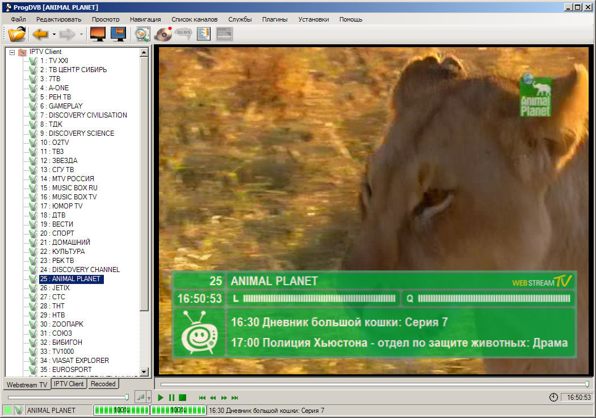The height and width of the screenshot is (418, 596).
Task: Open channel search magnifier icon
Action: (x=142, y=34)
